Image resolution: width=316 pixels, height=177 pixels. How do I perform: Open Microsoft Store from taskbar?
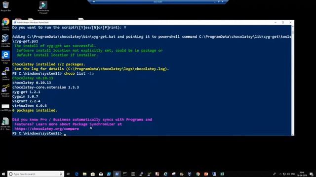[93, 174]
